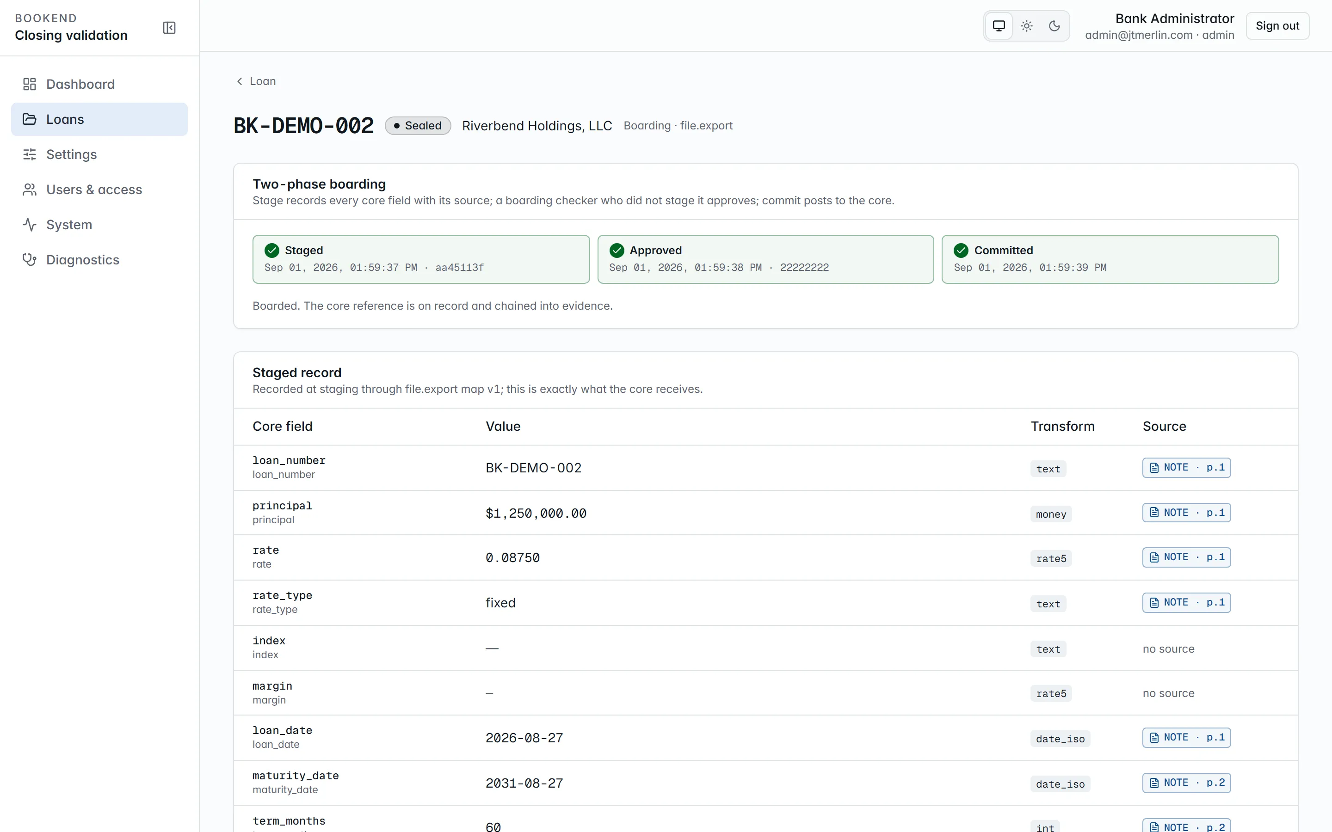1332x832 pixels.
Task: Click the text transform tag for index
Action: click(1048, 649)
